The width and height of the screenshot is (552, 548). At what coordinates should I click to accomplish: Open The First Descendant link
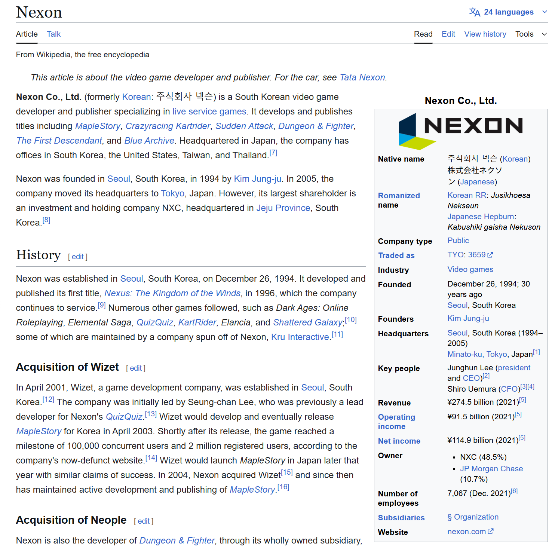[59, 141]
